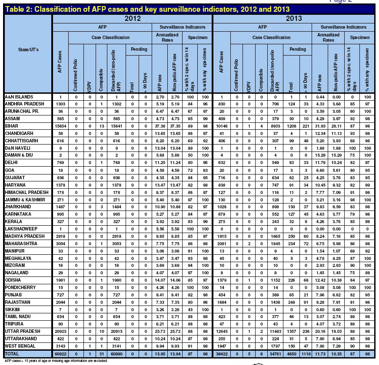Click the 'UTTARAKHAND' row label
This screenshot has width=379, height=365.
[x=21, y=339]
